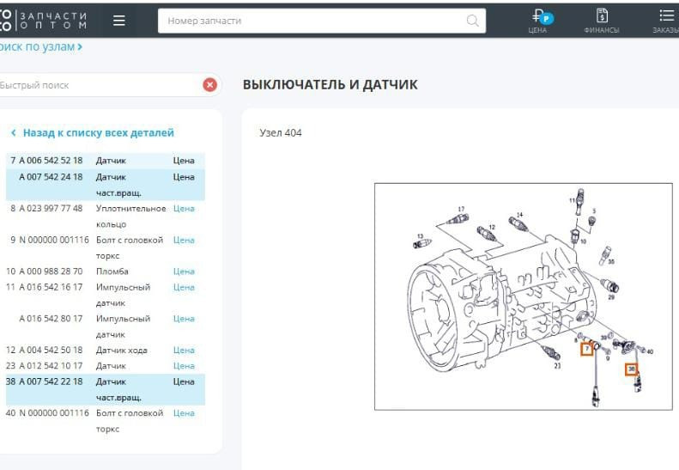Open the hamburger menu icon

119,21
